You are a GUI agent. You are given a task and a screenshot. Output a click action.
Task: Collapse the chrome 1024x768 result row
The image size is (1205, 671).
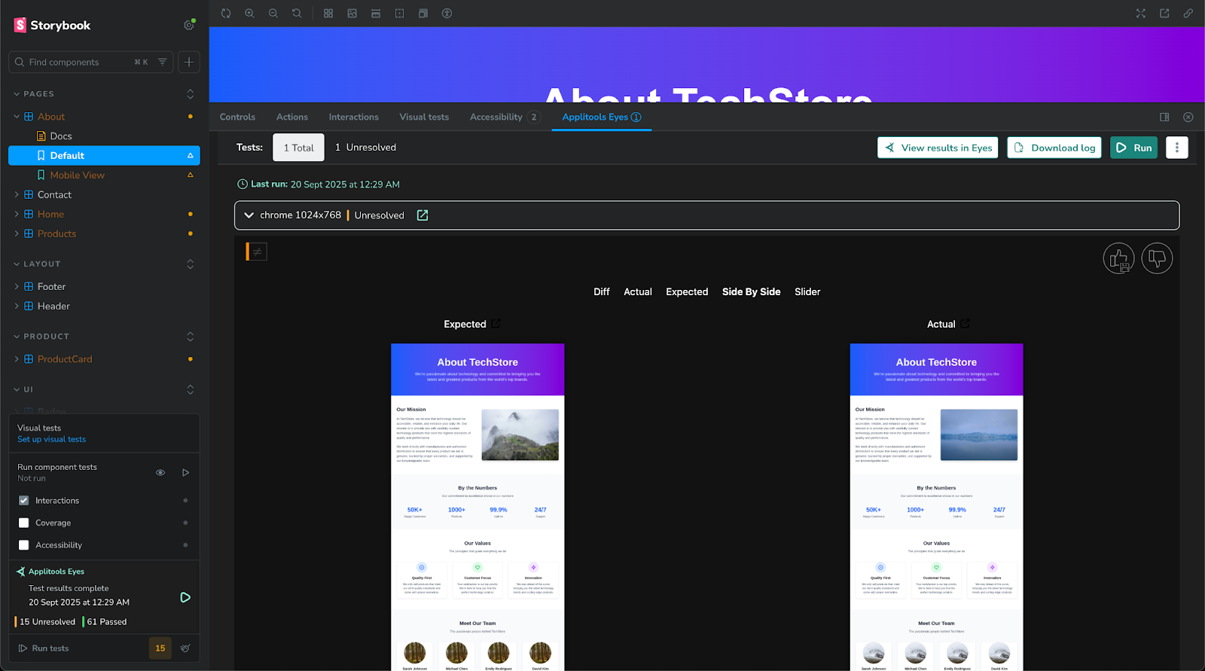[249, 215]
